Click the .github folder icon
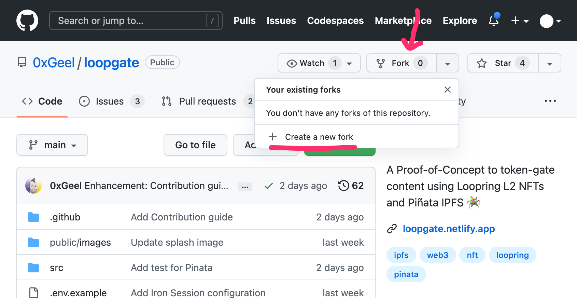 (x=33, y=217)
